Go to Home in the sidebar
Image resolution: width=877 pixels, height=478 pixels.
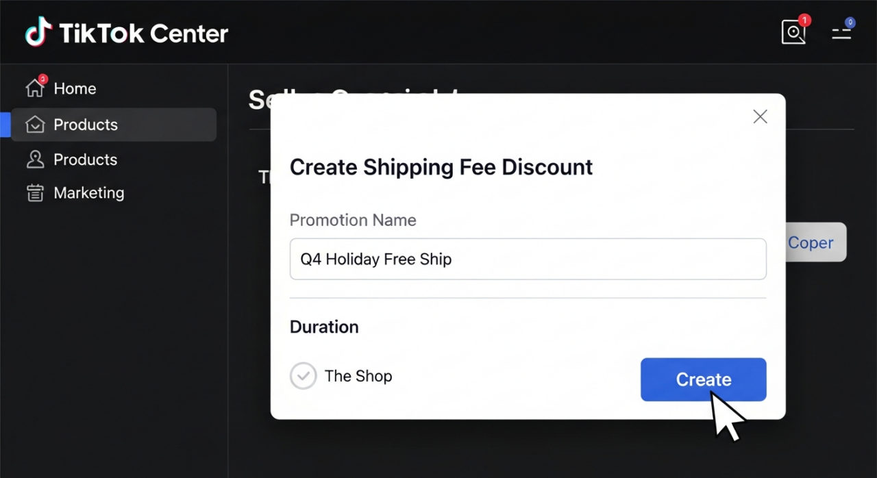[75, 88]
